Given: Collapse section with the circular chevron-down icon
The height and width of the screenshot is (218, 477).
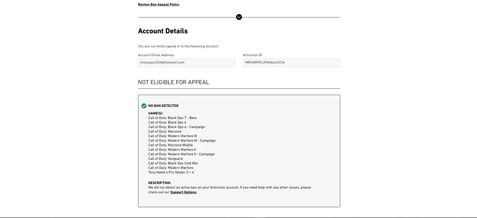Looking at the screenshot, I should (x=239, y=17).
